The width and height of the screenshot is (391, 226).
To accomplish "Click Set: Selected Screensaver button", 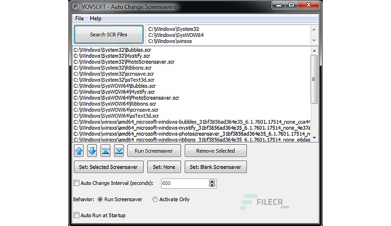I will pyautogui.click(x=109, y=167).
